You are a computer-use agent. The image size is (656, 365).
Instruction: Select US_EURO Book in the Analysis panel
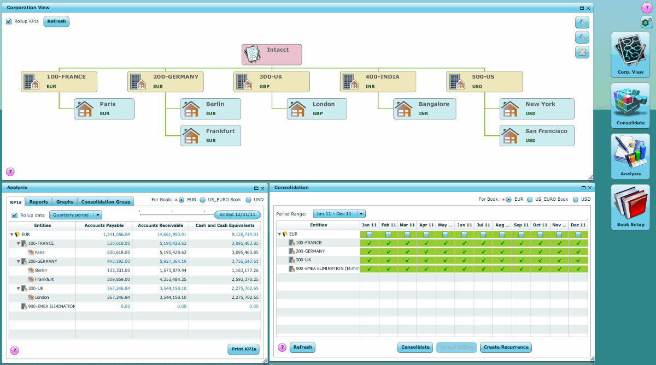coord(203,200)
